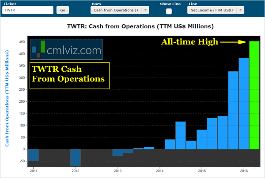Click the 2016 x-axis label

(244, 171)
